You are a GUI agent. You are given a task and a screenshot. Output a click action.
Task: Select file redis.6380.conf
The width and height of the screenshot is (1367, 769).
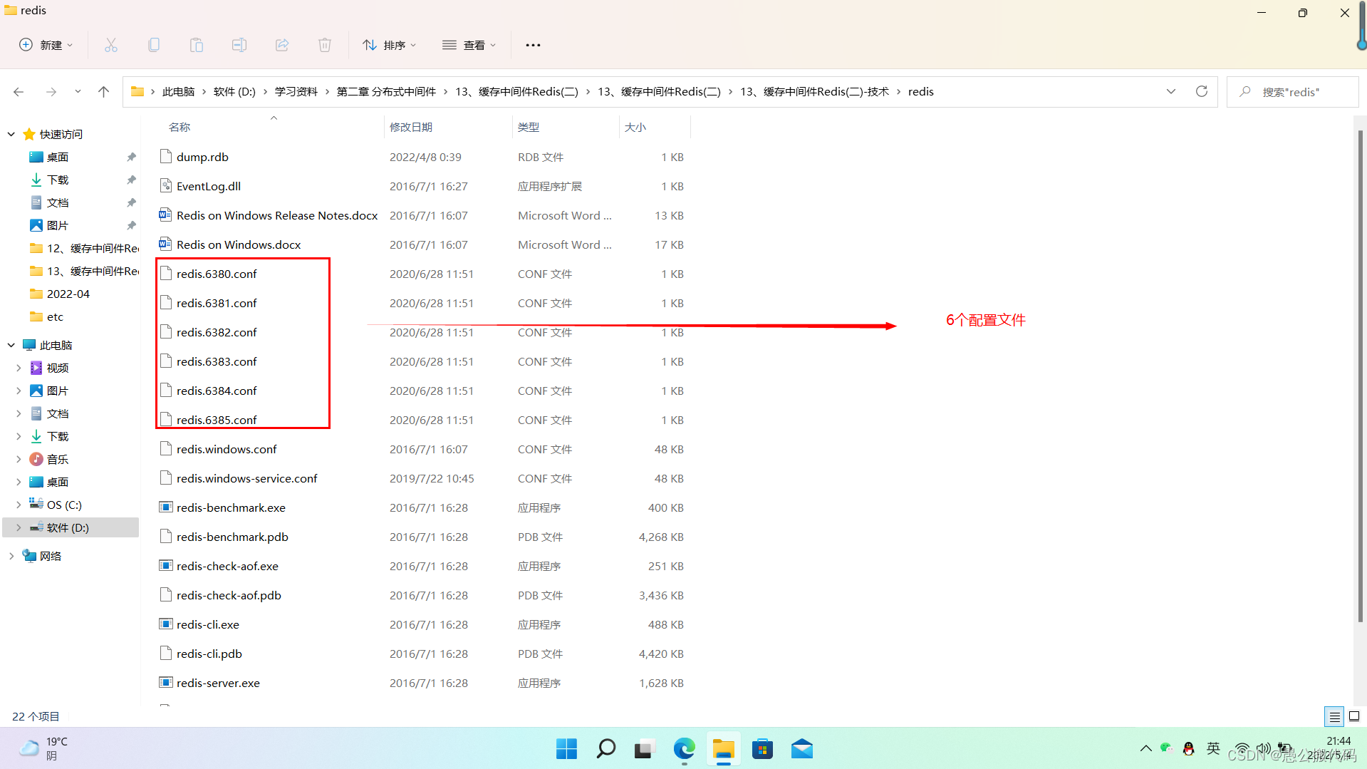click(217, 274)
